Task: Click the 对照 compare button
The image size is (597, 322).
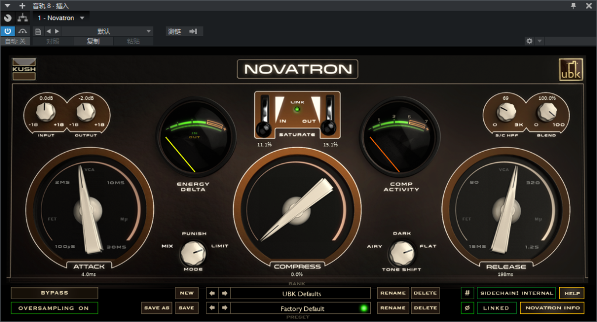Action: pos(53,41)
